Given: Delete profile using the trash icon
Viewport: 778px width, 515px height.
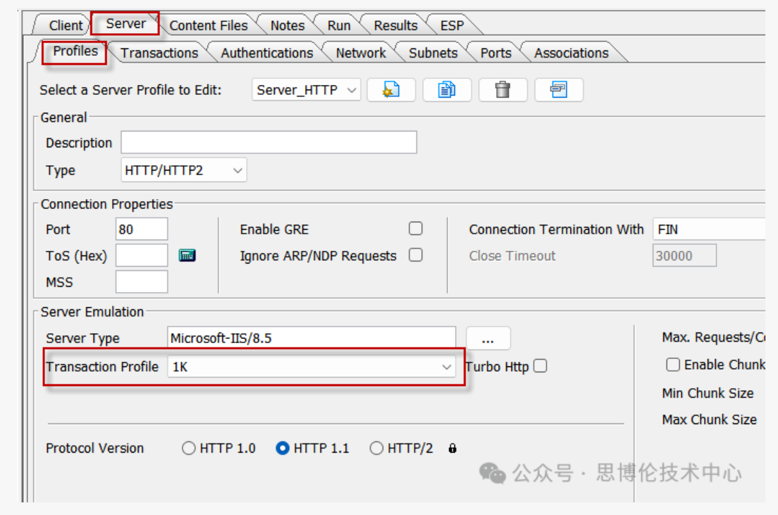Looking at the screenshot, I should (503, 90).
